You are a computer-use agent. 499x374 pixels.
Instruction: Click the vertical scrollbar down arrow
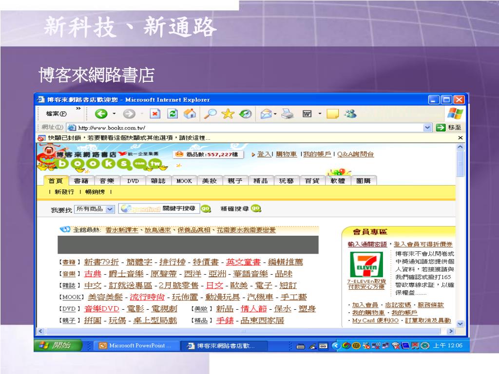tap(460, 324)
